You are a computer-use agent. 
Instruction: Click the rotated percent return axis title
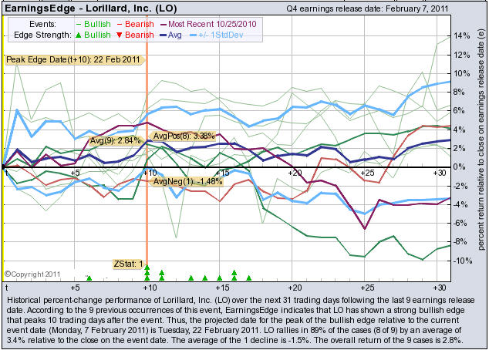click(481, 148)
